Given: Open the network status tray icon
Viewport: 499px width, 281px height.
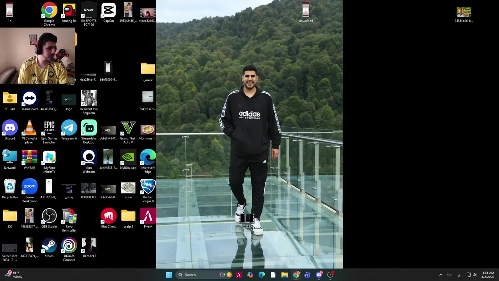Looking at the screenshot, I should 469,275.
